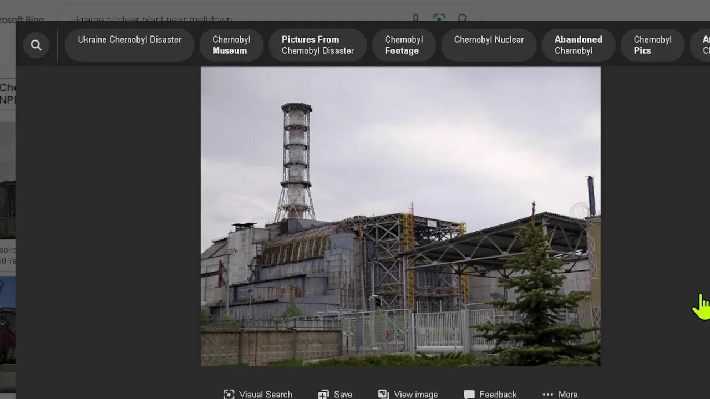710x399 pixels.
Task: Select the Abandoned Chernobyl chip
Action: tap(578, 45)
